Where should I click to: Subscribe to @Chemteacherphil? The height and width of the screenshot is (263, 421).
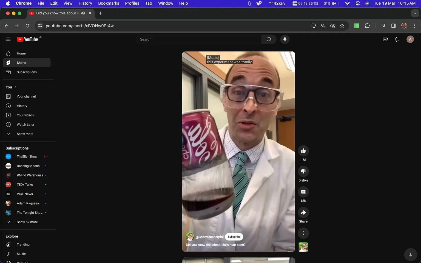234,237
